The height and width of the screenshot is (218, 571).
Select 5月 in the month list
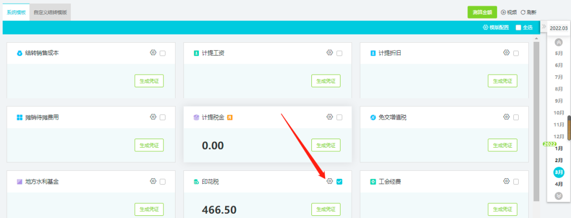coord(559,53)
